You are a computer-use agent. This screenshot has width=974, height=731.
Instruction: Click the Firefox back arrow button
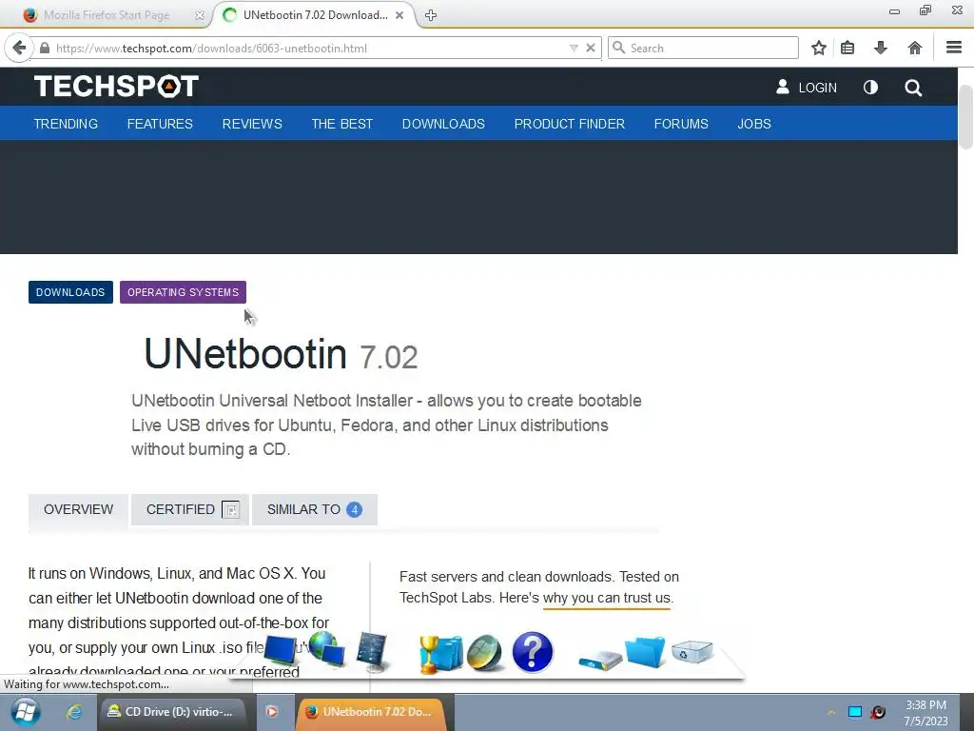19,48
